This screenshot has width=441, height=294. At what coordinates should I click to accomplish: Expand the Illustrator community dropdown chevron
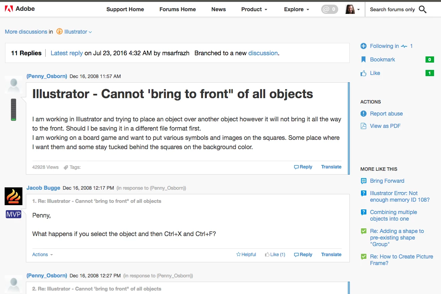(90, 32)
